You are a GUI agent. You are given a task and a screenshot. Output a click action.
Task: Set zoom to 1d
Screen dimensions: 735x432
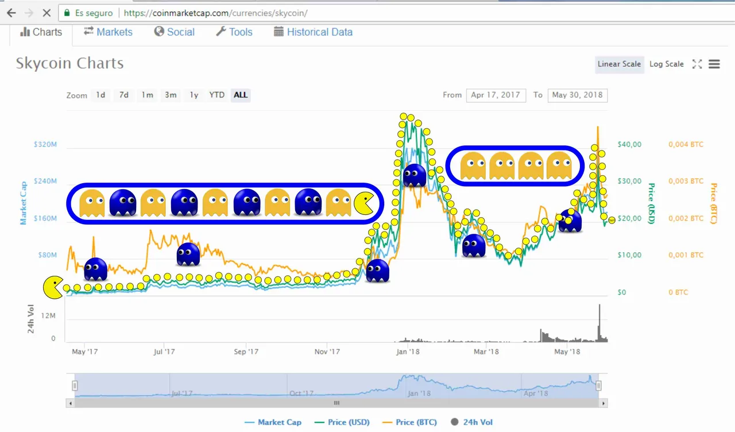pos(100,95)
